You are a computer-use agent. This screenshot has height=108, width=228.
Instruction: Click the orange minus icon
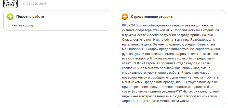[125, 17]
